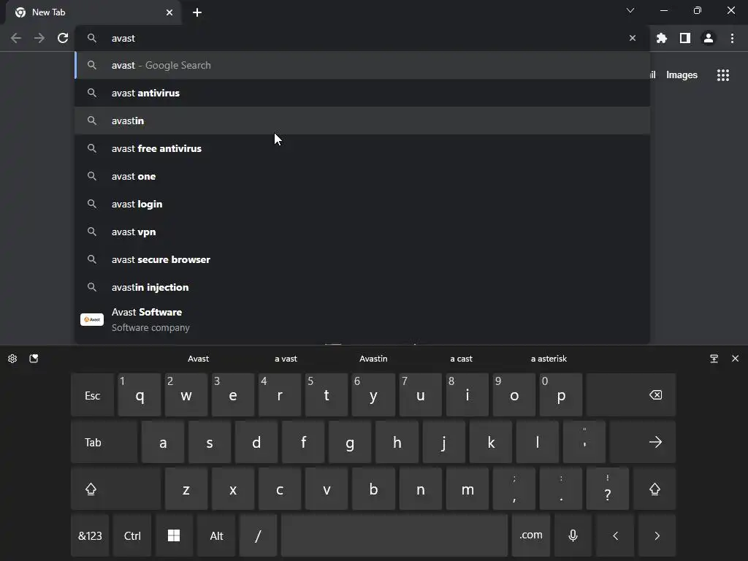Image resolution: width=748 pixels, height=561 pixels.
Task: Open touch keyboard settings gear
Action: [12, 359]
